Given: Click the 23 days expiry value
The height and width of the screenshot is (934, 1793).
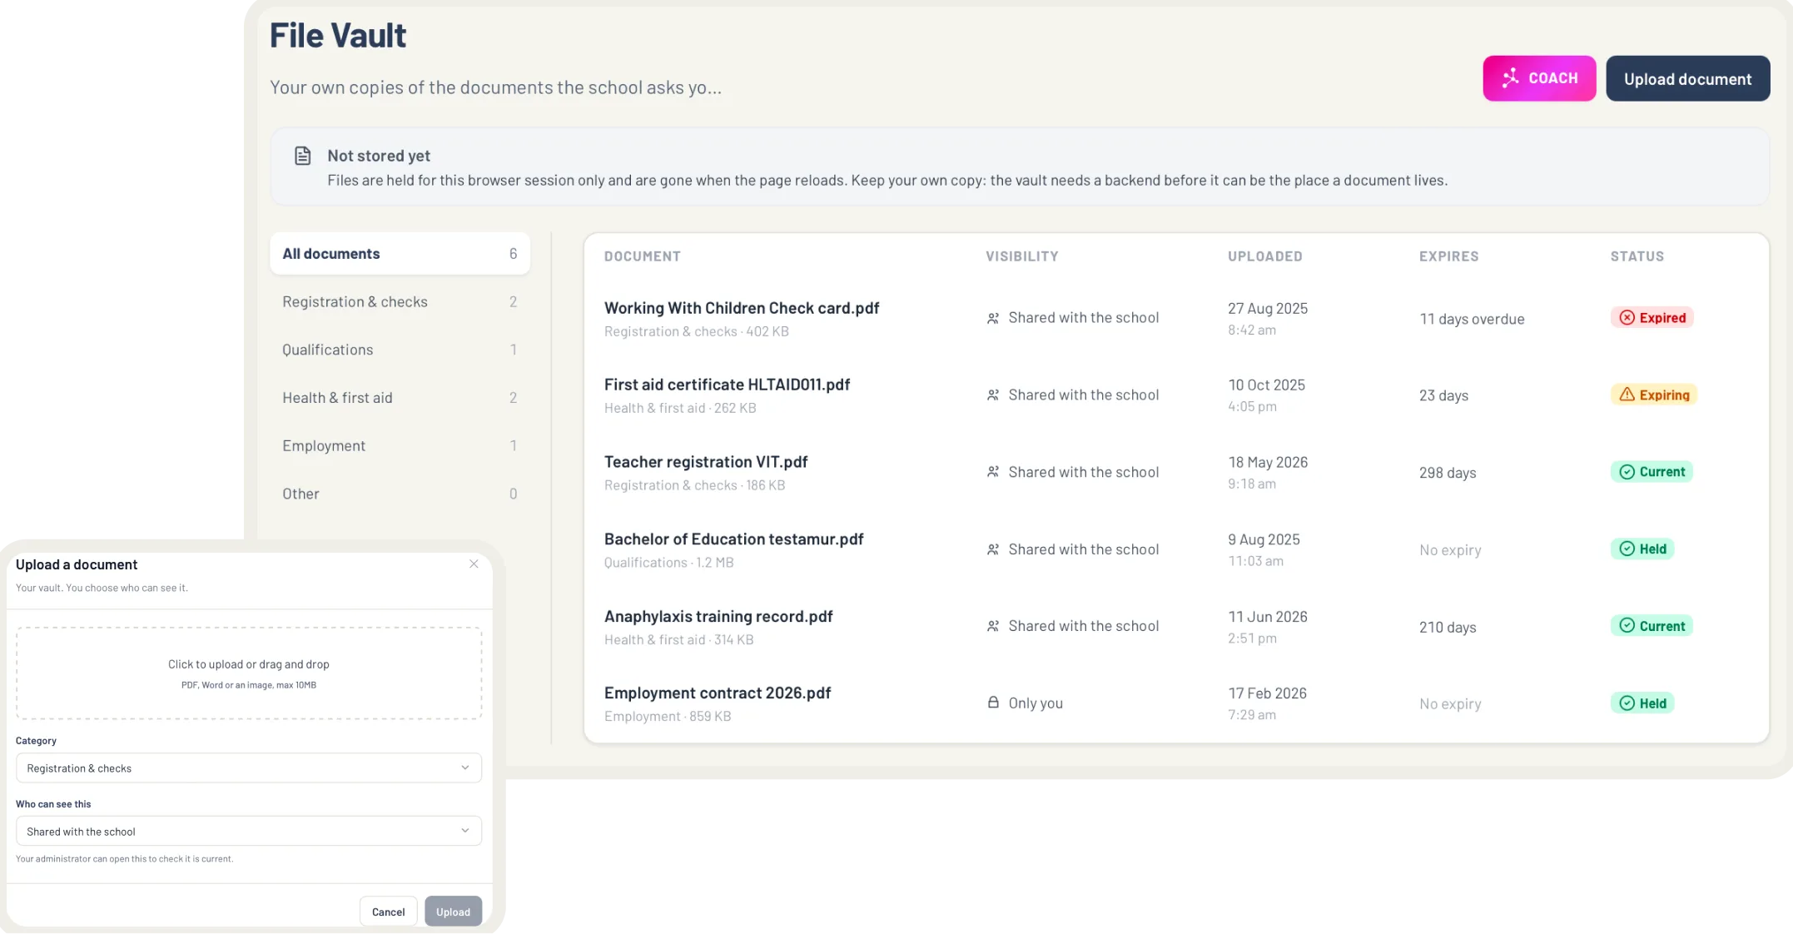Looking at the screenshot, I should pyautogui.click(x=1443, y=395).
